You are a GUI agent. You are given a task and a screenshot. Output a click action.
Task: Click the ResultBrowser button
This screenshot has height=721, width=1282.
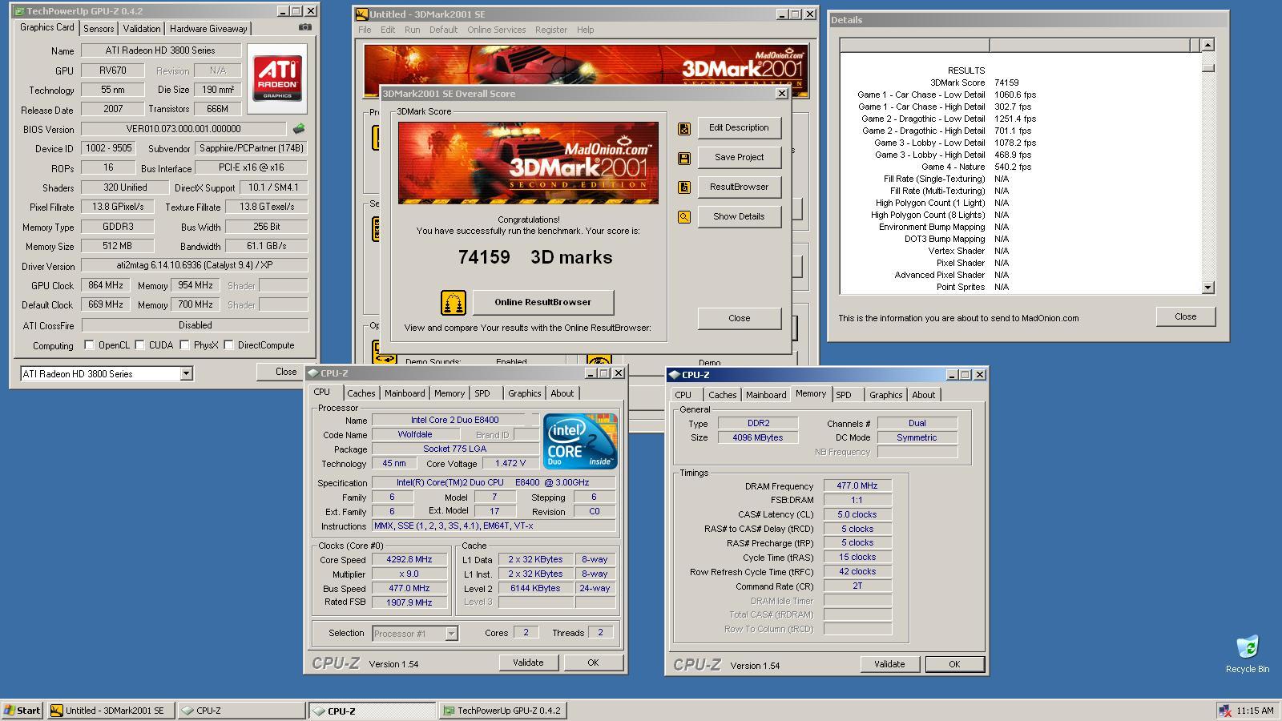point(739,187)
